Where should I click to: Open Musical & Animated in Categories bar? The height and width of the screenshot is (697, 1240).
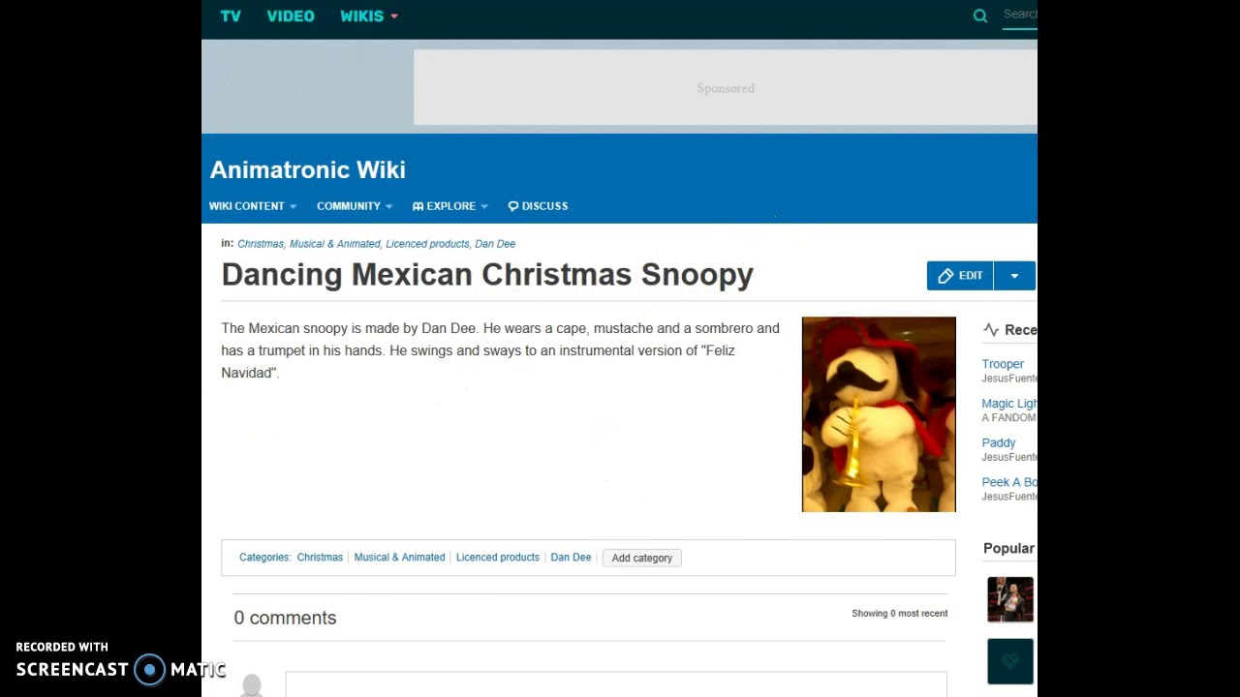(x=399, y=558)
